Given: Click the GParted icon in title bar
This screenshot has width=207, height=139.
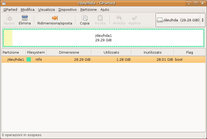Looking at the screenshot, I should point(4,3).
